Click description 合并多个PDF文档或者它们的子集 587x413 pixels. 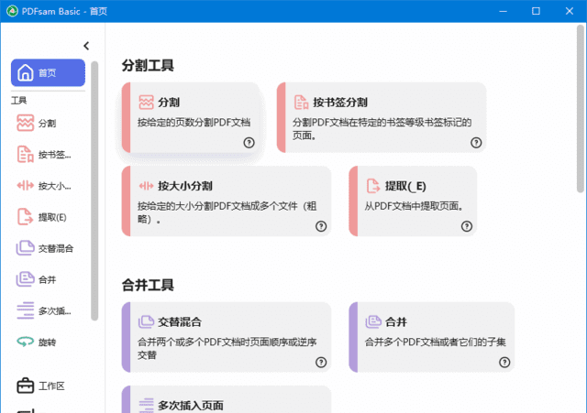click(x=436, y=342)
